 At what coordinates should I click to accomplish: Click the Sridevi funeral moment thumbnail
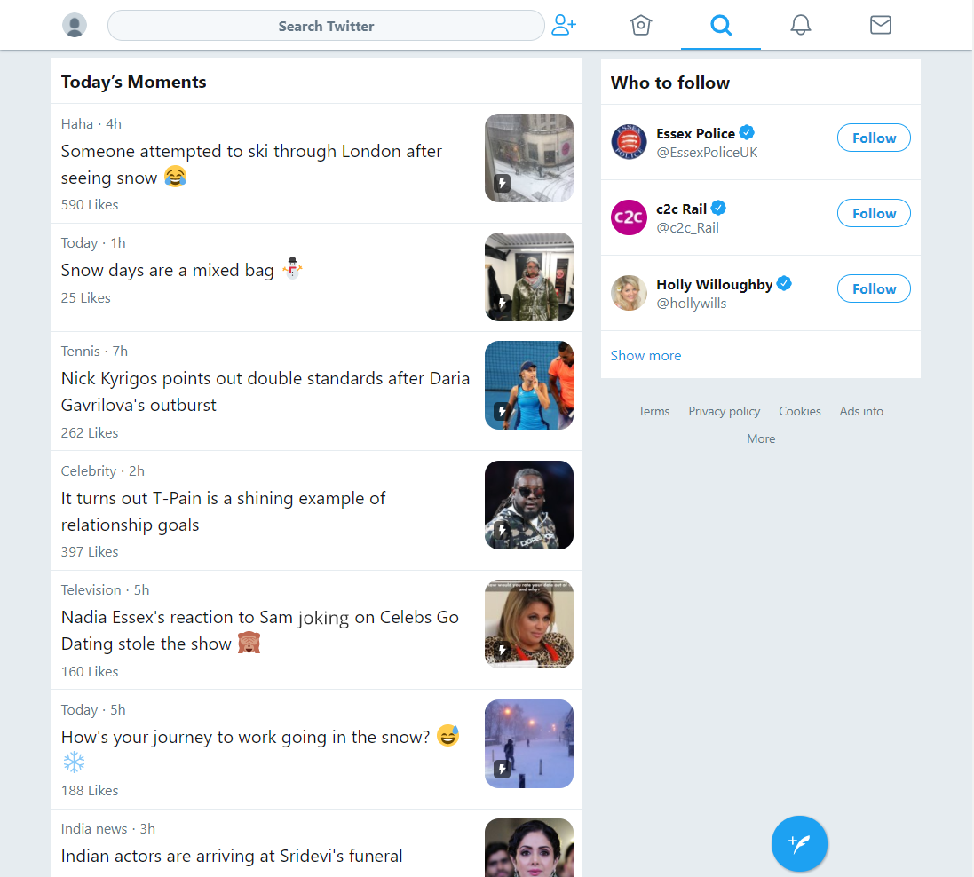pyautogui.click(x=528, y=848)
